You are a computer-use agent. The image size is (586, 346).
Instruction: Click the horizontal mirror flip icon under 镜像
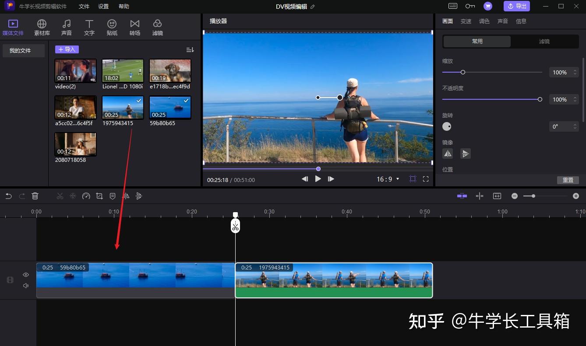click(448, 154)
